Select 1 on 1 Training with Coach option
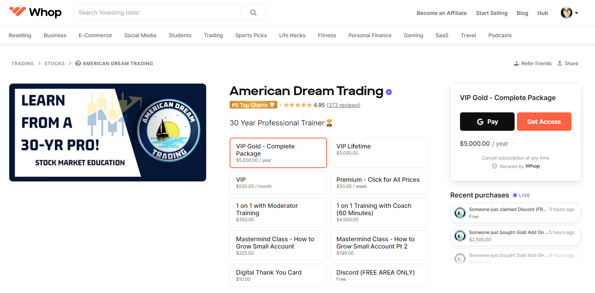This screenshot has width=595, height=293. pyautogui.click(x=378, y=212)
